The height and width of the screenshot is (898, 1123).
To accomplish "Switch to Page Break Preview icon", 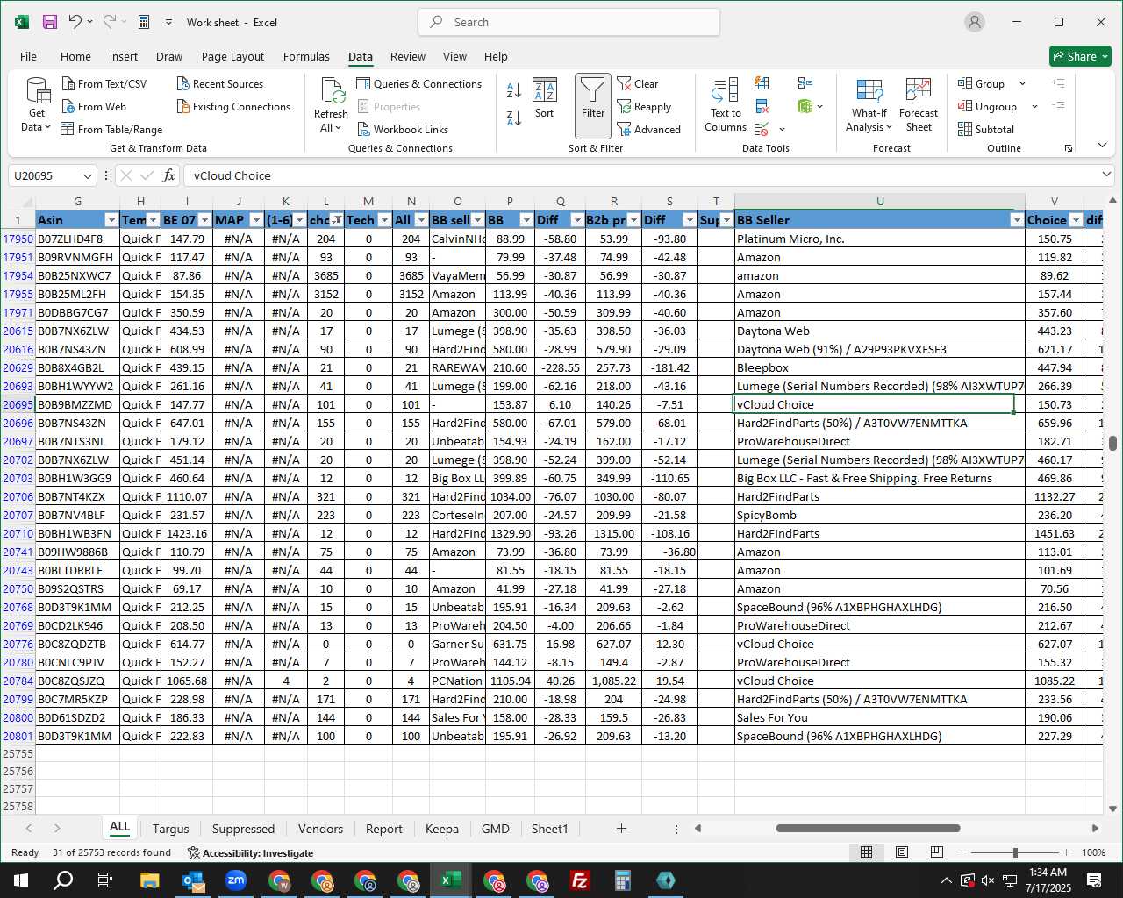I will [936, 852].
